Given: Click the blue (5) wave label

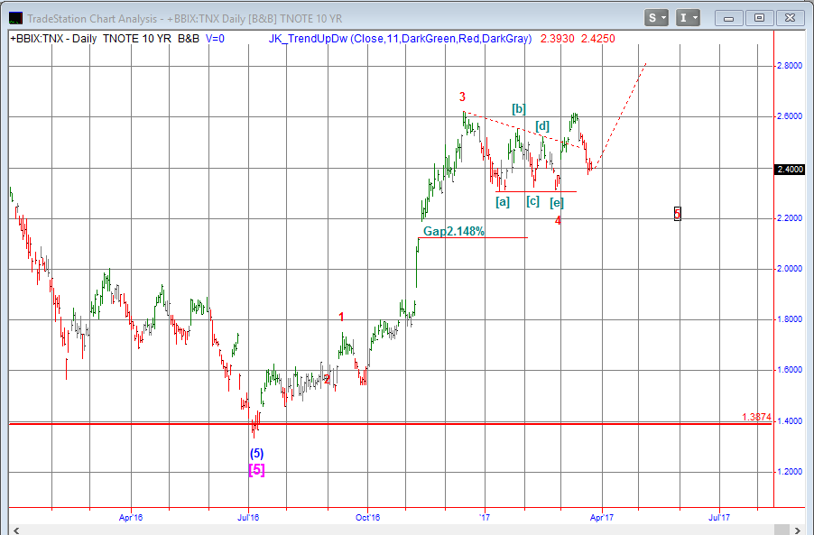Looking at the screenshot, I should click(256, 454).
